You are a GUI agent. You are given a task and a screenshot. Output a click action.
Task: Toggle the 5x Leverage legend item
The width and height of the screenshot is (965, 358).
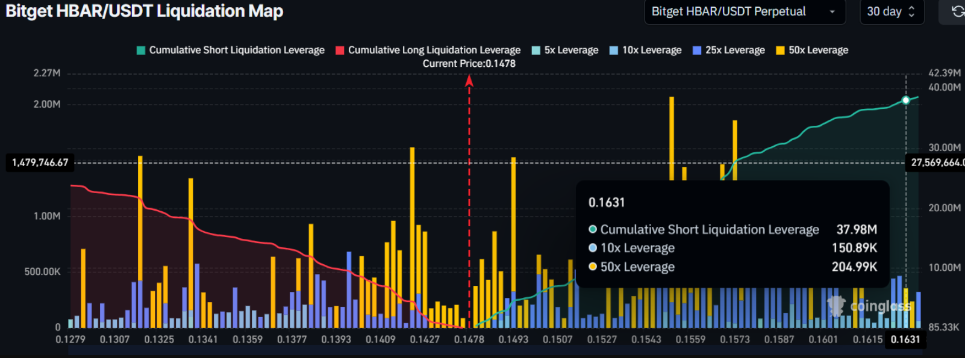[x=565, y=50]
